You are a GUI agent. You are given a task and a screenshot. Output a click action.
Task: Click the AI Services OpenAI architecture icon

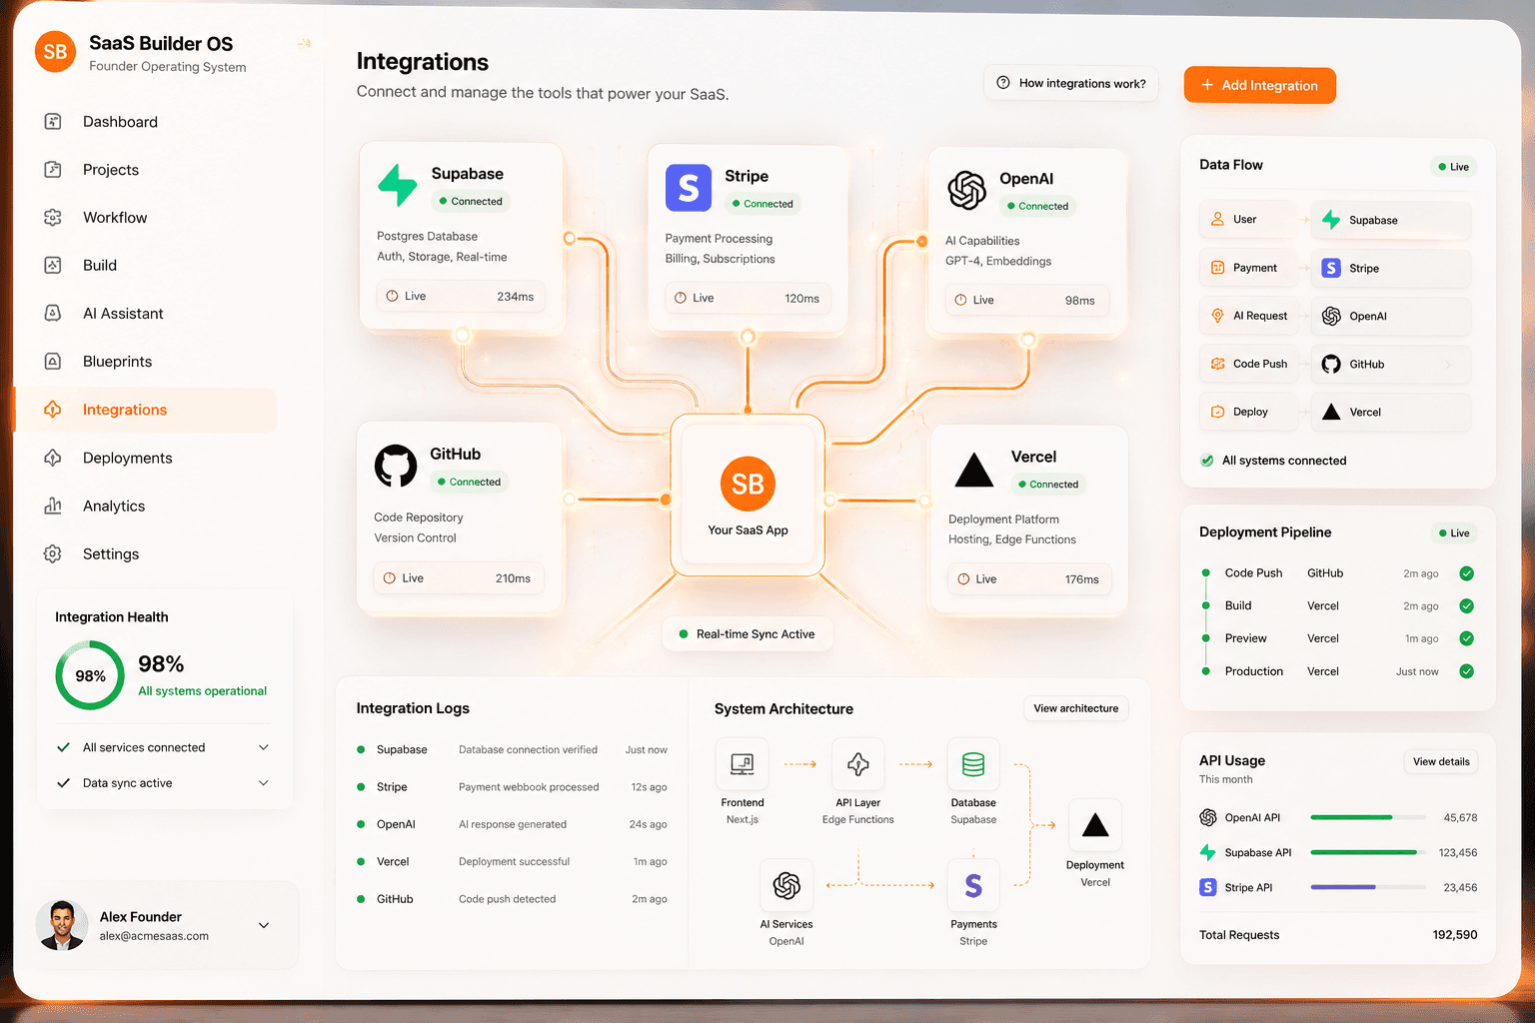pos(786,885)
